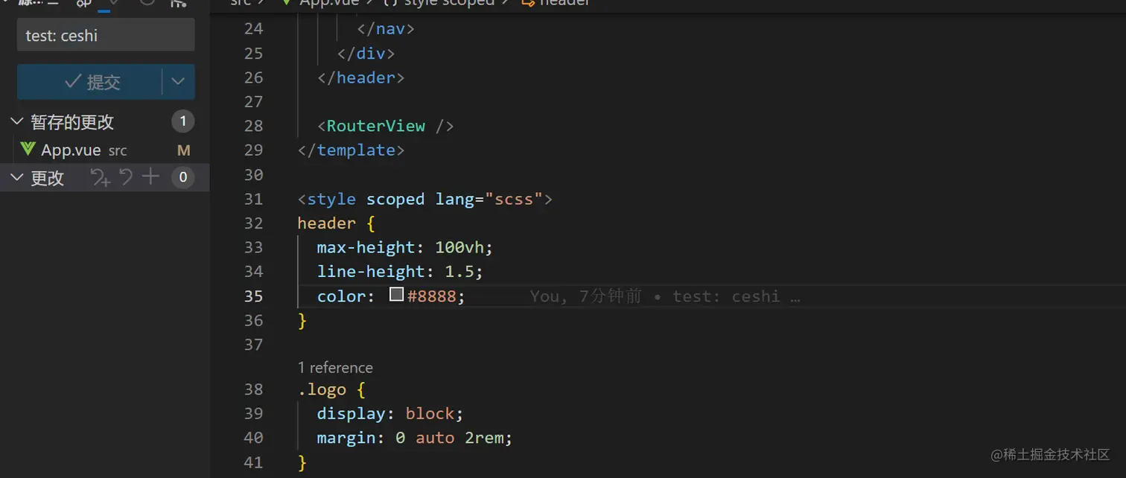1126x478 pixels.
Task: Click the closing div tag text
Action: coord(366,54)
